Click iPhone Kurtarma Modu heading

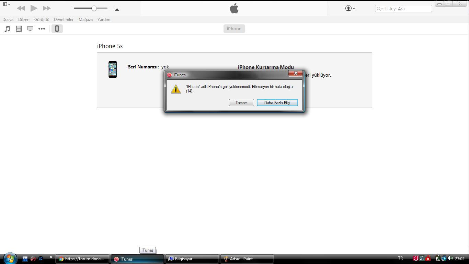[266, 67]
